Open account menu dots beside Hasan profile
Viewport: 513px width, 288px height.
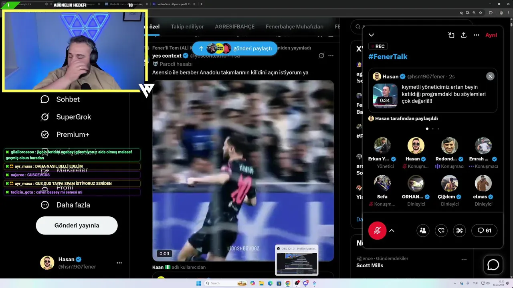click(x=119, y=263)
